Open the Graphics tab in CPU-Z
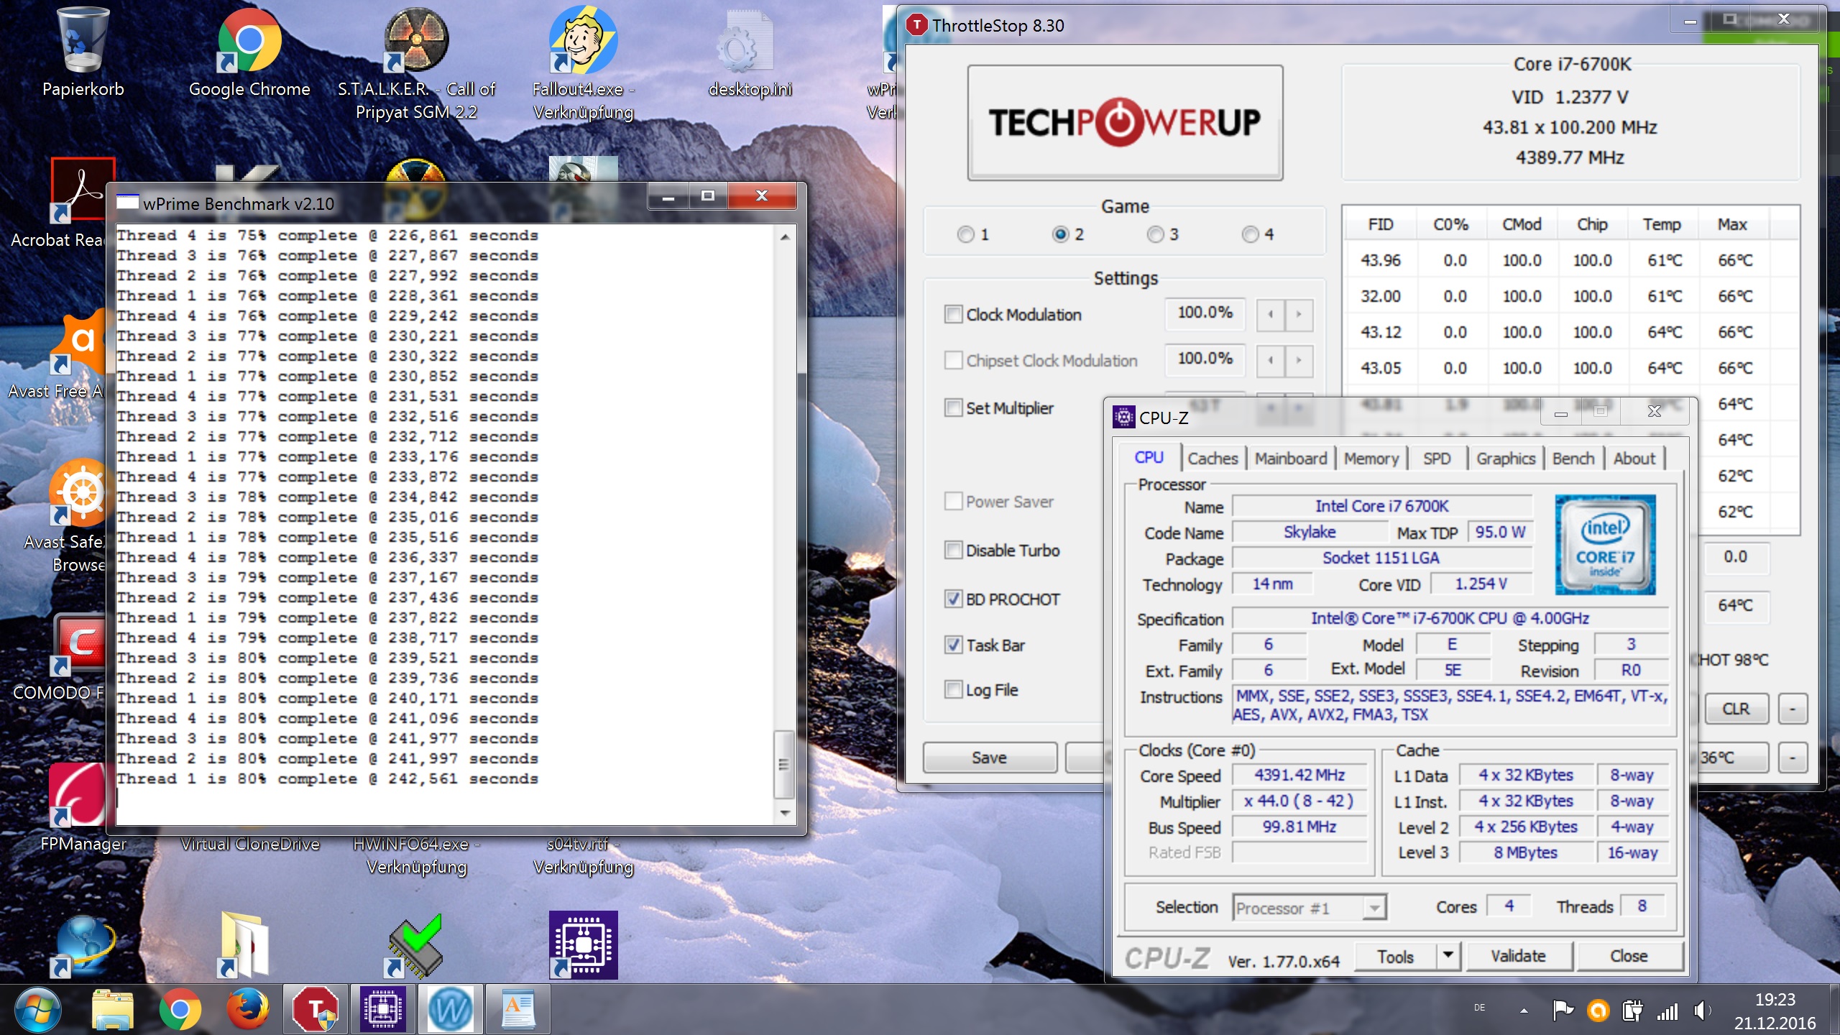Image resolution: width=1840 pixels, height=1035 pixels. pos(1506,459)
